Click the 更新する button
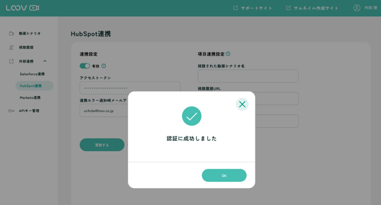Viewport: 381px width, 205px height. point(102,145)
